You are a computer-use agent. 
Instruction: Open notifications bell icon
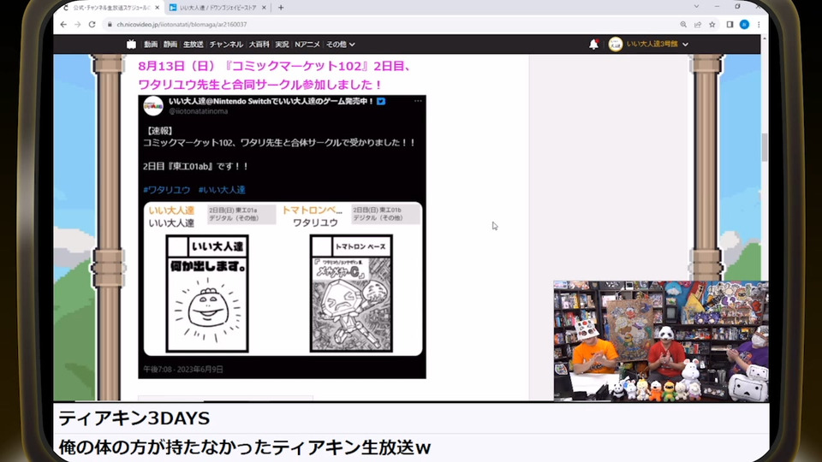point(593,44)
